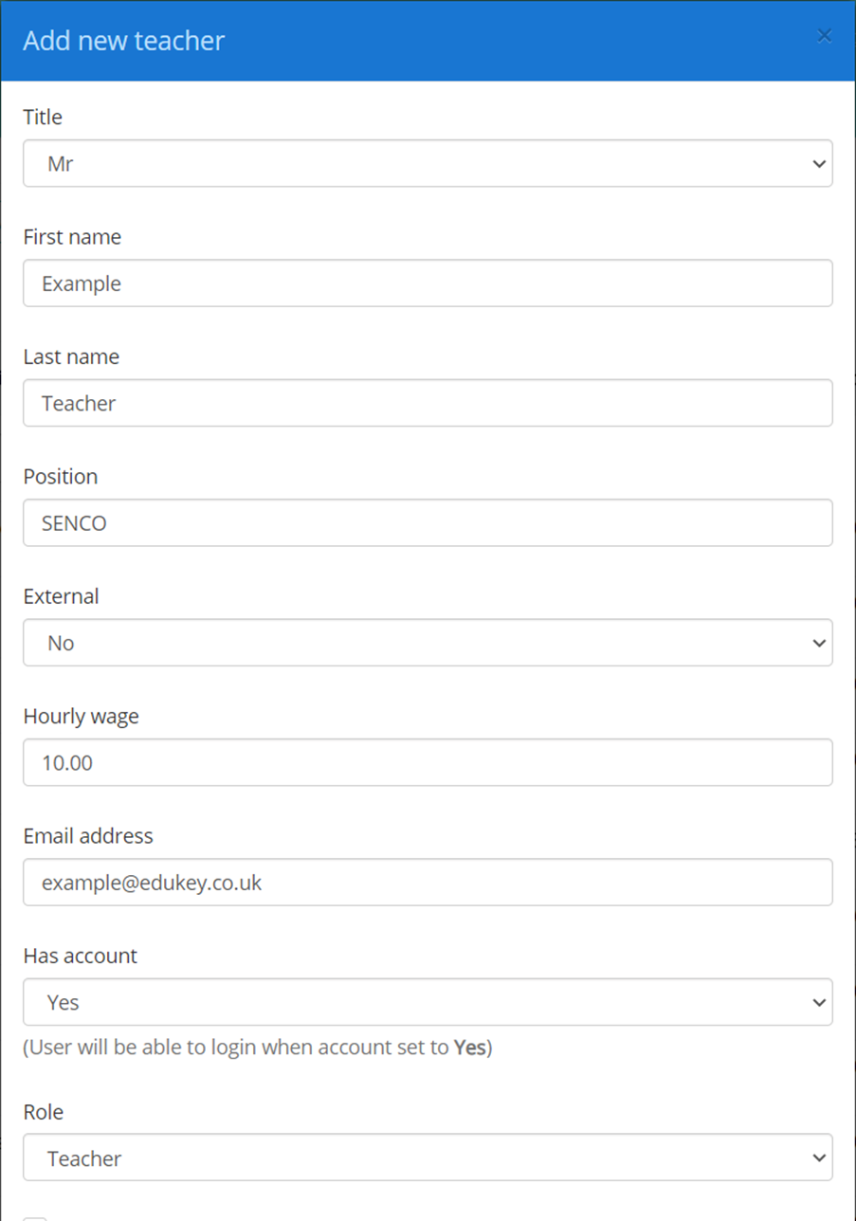Click the 'Last name' label

[71, 356]
